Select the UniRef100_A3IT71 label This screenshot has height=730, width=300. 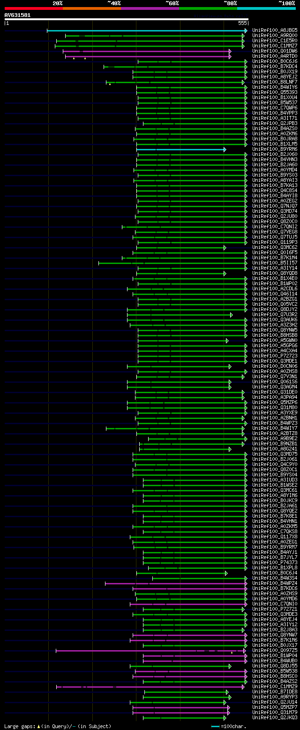click(275, 118)
